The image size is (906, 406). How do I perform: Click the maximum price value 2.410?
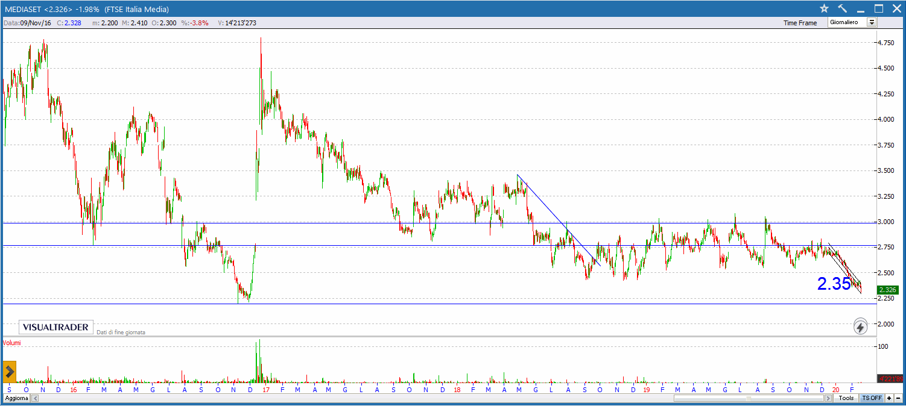(138, 23)
